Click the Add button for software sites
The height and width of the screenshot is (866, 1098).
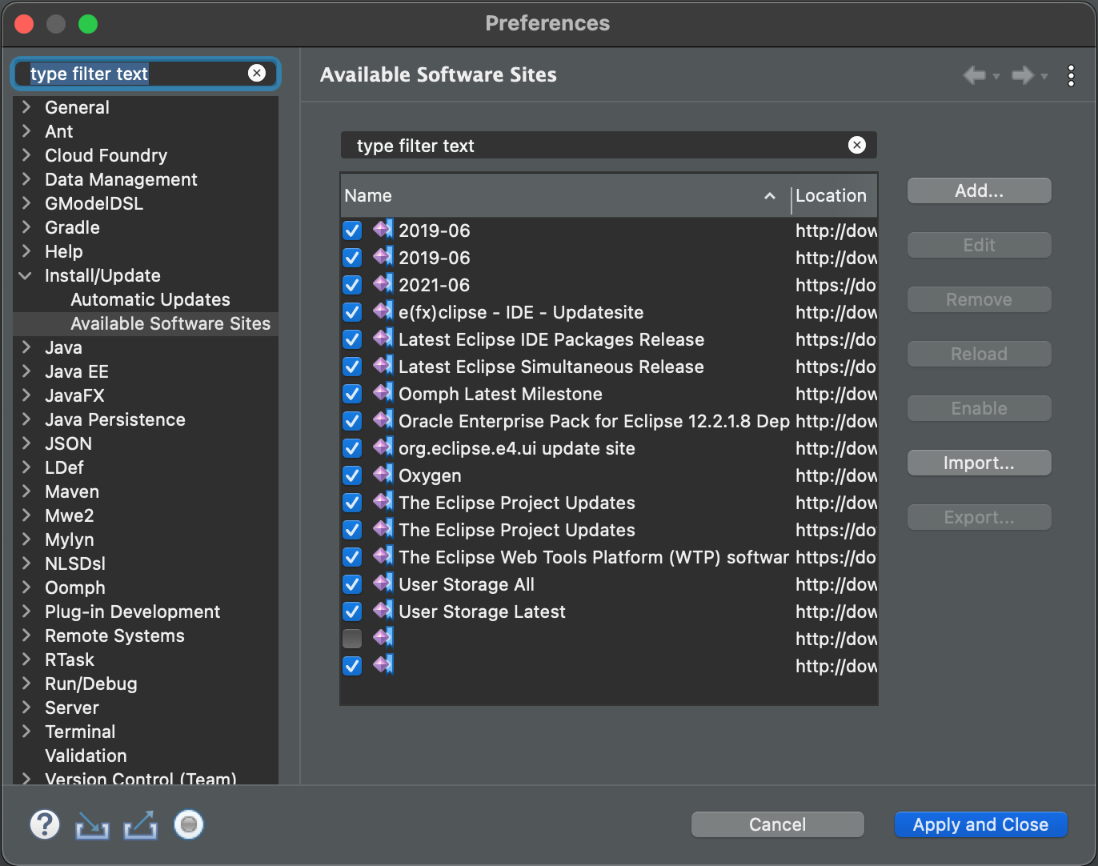point(979,190)
